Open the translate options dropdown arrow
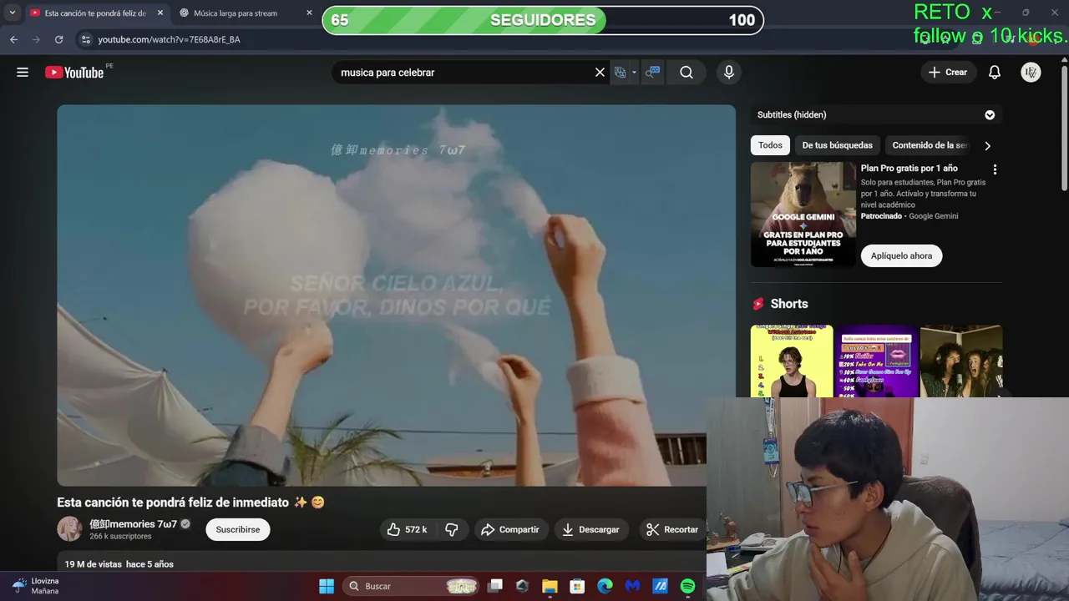The height and width of the screenshot is (601, 1069). coord(634,73)
